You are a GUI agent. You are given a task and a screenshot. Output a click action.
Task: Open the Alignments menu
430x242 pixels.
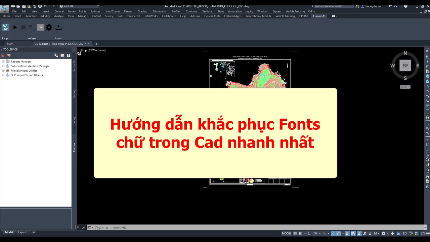coord(160,11)
